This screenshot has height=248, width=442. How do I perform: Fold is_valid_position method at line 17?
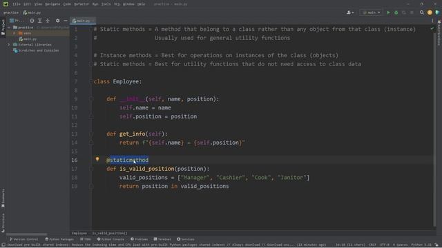(91, 169)
